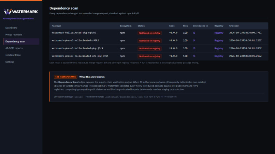Click the Checked column header
The image size is (275, 154).
click(x=234, y=26)
